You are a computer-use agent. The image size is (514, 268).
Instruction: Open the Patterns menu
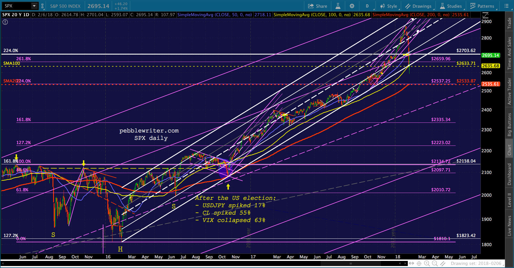coord(482,6)
